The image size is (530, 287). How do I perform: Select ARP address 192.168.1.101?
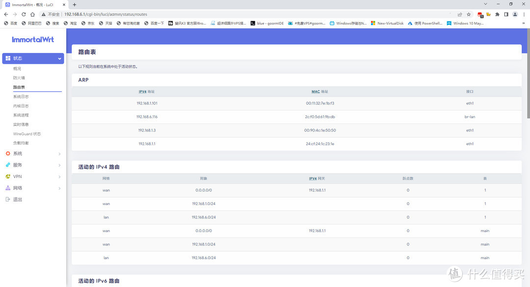pos(147,104)
